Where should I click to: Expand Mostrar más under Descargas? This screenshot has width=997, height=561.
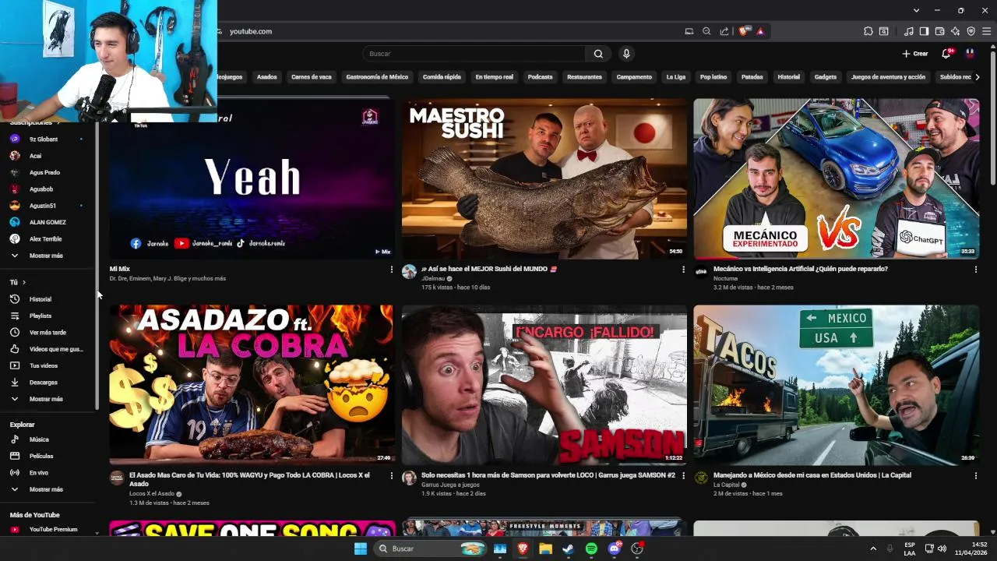47,399
